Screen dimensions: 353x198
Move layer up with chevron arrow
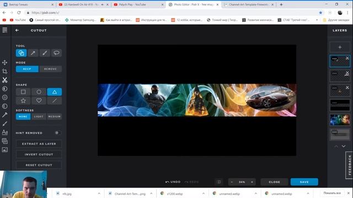(336, 146)
